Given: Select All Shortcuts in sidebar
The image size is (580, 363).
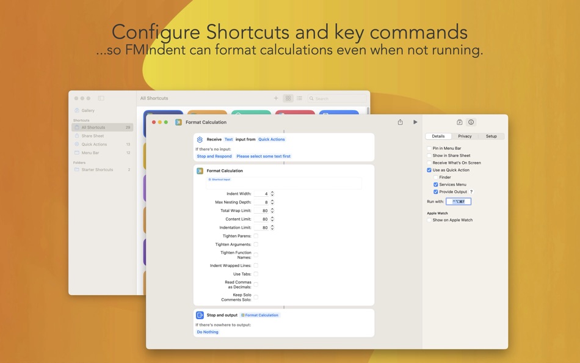Looking at the screenshot, I should pos(103,128).
